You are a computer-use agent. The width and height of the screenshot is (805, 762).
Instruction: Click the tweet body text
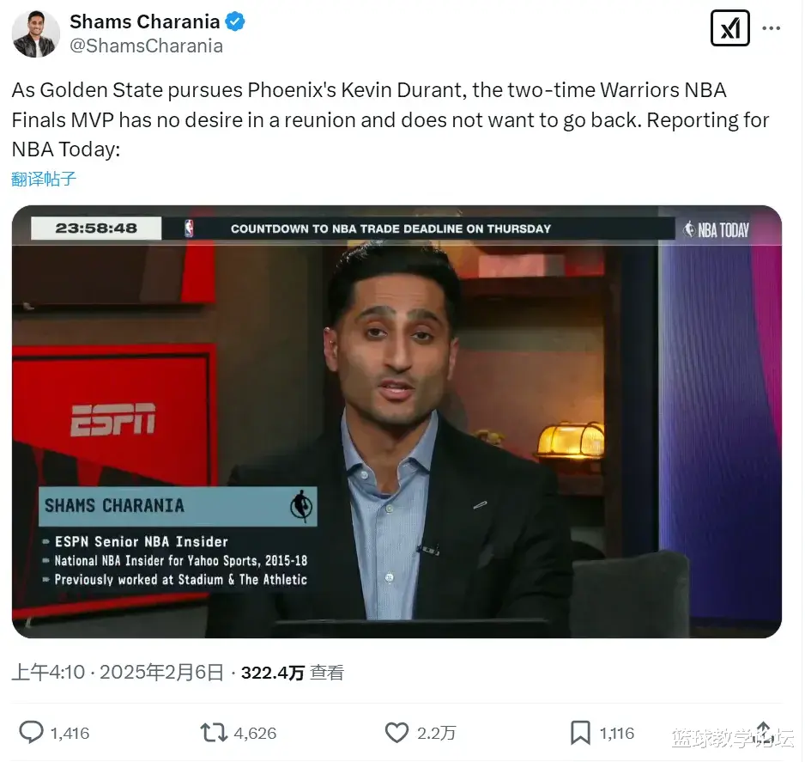coord(390,119)
